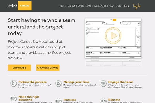
Task: Click text 'Using e.g. post-its, involve your team'
Action: (125, 86)
